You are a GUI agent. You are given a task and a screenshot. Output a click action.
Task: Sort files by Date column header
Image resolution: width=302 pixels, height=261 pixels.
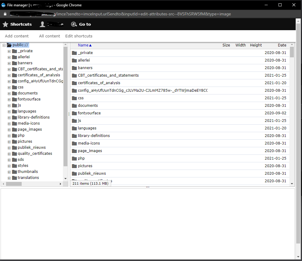[282, 45]
